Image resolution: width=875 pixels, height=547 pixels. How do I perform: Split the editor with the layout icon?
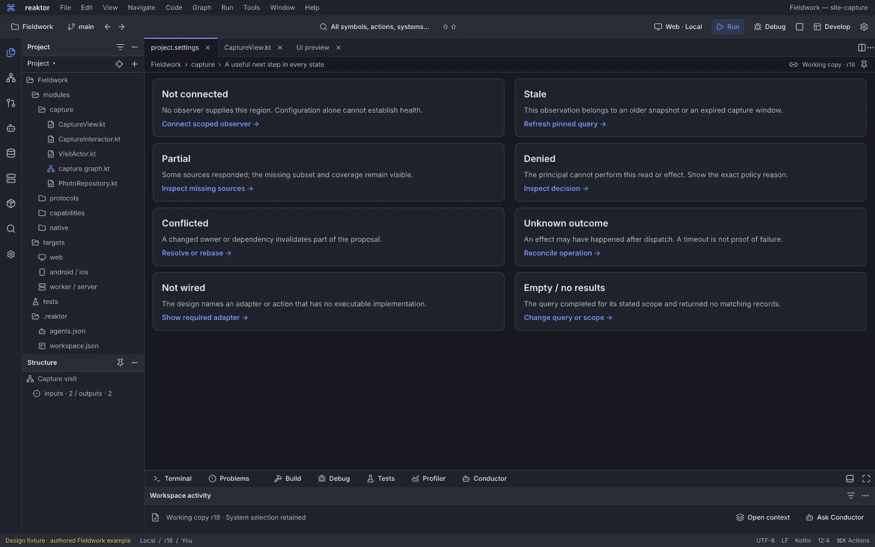point(862,48)
